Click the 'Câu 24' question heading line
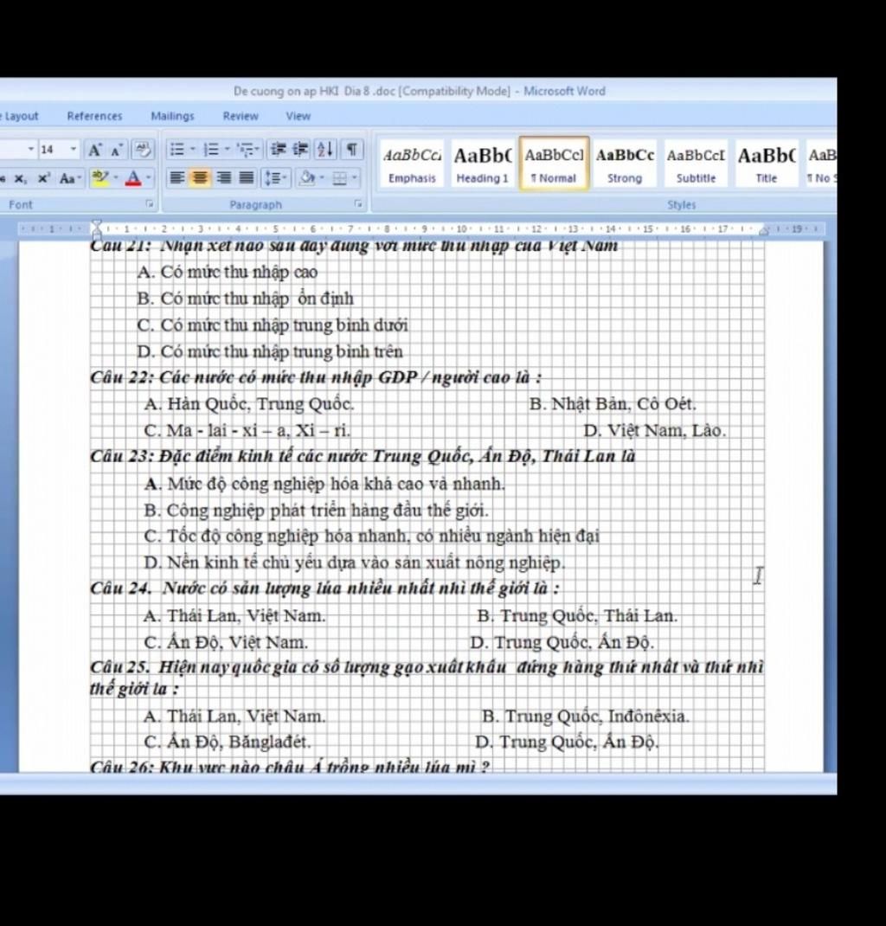Viewport: 886px width, 926px height. pyautogui.click(x=324, y=588)
